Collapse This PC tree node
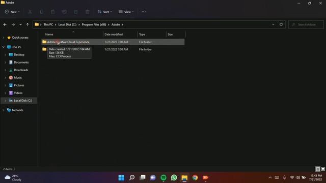 point(4,47)
